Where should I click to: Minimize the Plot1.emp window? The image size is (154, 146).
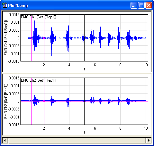(134, 5)
